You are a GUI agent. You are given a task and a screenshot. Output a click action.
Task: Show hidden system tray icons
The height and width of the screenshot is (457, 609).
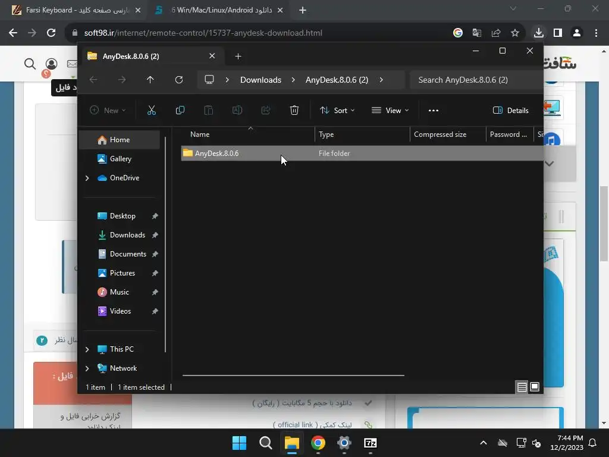tap(484, 443)
